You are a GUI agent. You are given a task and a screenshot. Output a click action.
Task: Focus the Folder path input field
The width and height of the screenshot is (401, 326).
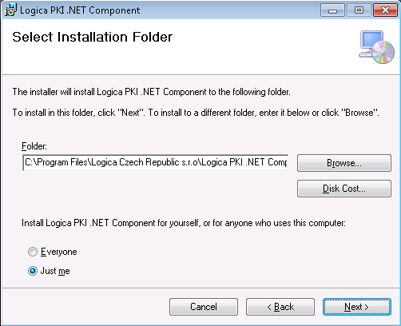tap(156, 162)
